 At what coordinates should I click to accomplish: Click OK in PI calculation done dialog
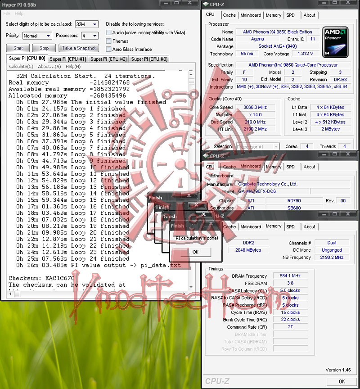[x=195, y=252]
